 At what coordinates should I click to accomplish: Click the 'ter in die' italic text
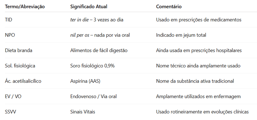click(79, 20)
